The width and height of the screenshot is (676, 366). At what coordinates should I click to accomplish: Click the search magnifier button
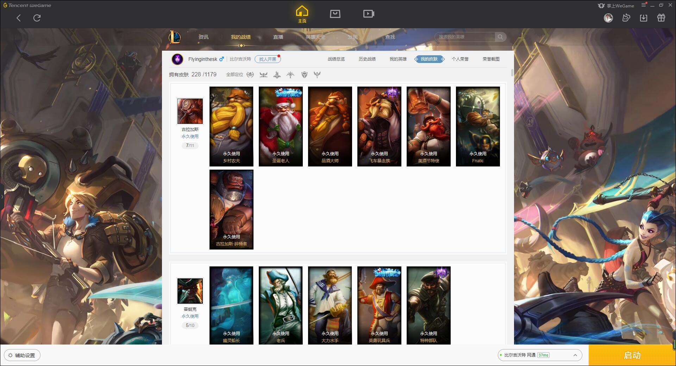click(500, 37)
